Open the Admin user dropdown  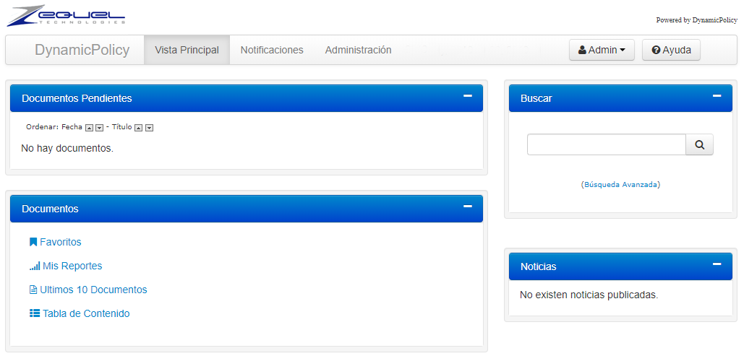(602, 50)
